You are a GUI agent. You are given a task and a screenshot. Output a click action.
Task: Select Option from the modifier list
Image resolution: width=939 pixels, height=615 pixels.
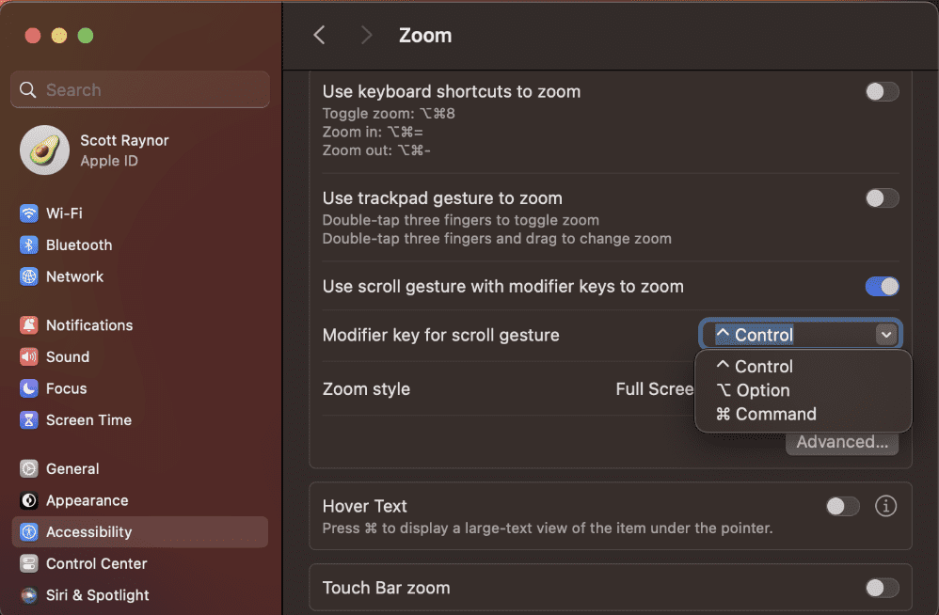coord(760,389)
